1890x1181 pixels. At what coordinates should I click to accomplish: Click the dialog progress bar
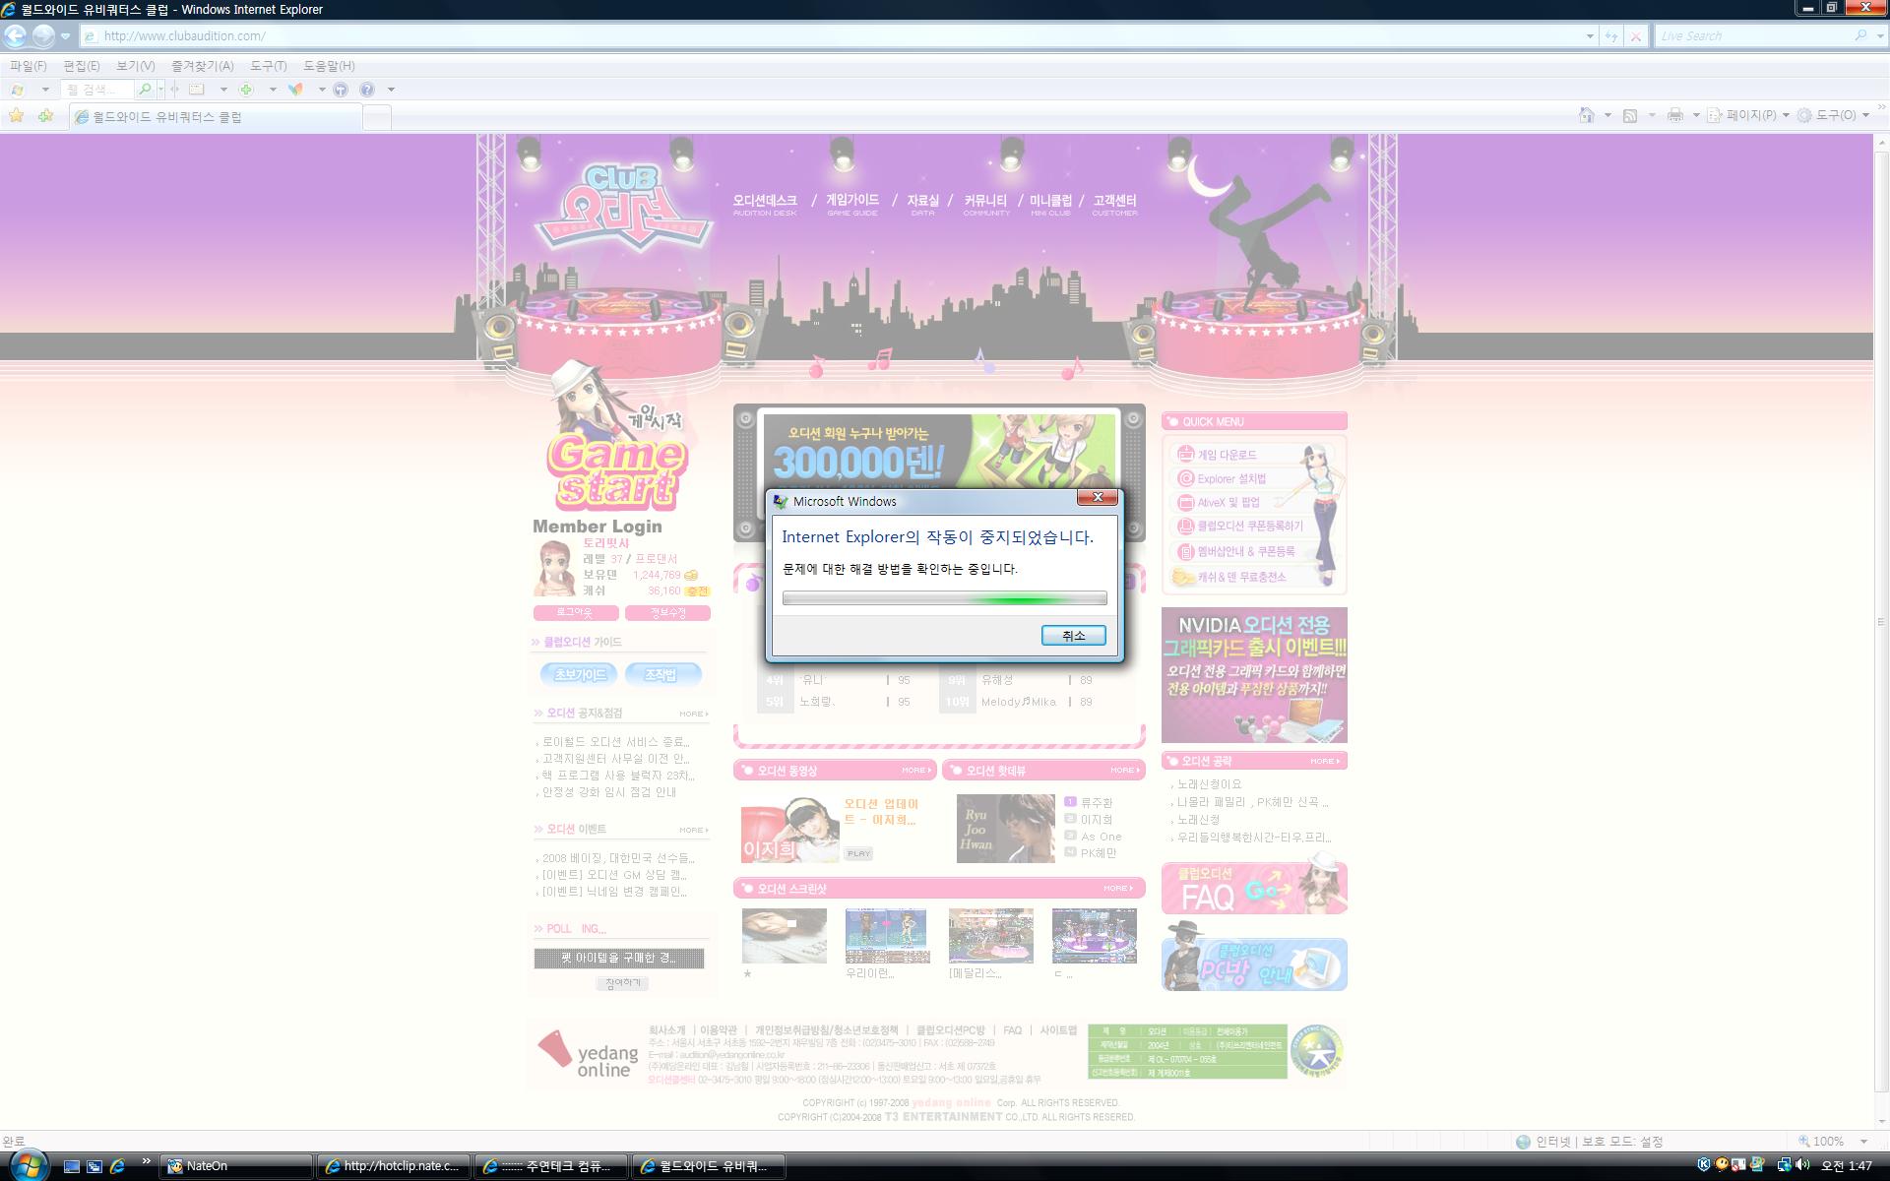(944, 598)
